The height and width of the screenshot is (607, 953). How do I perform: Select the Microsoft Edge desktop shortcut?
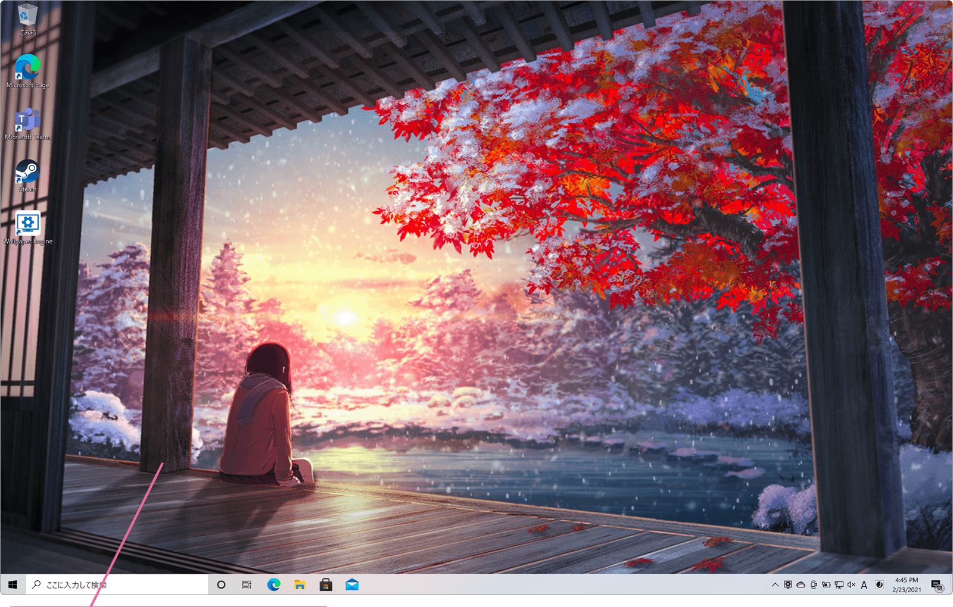click(x=27, y=71)
